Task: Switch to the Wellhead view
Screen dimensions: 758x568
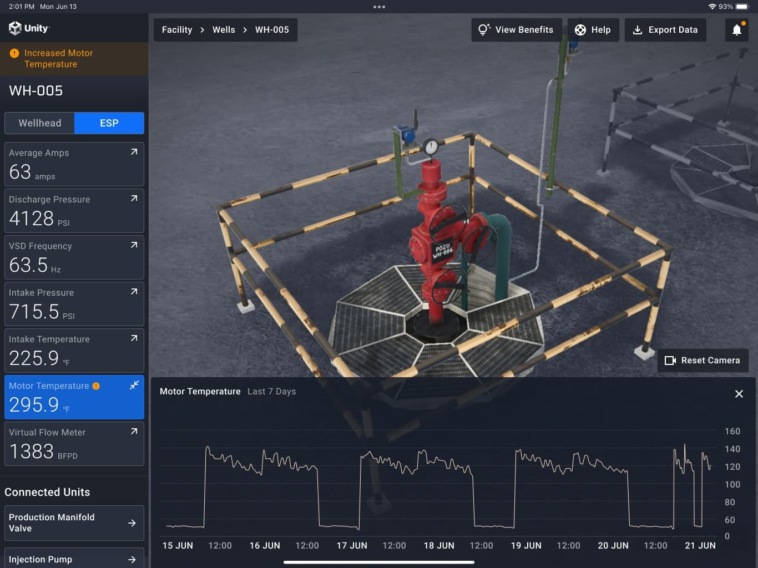Action: click(x=40, y=123)
